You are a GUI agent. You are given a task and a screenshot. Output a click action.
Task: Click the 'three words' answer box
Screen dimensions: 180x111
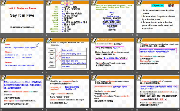(x=67, y=50)
